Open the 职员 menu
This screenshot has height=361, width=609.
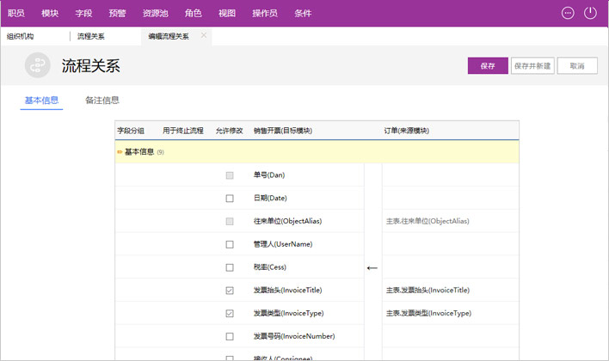click(x=16, y=14)
